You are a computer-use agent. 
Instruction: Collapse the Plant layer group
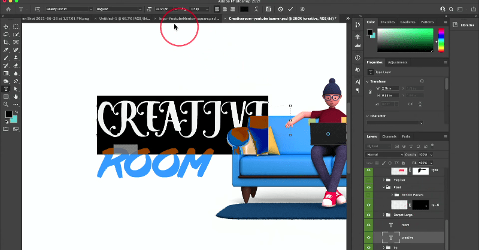pyautogui.click(x=384, y=187)
